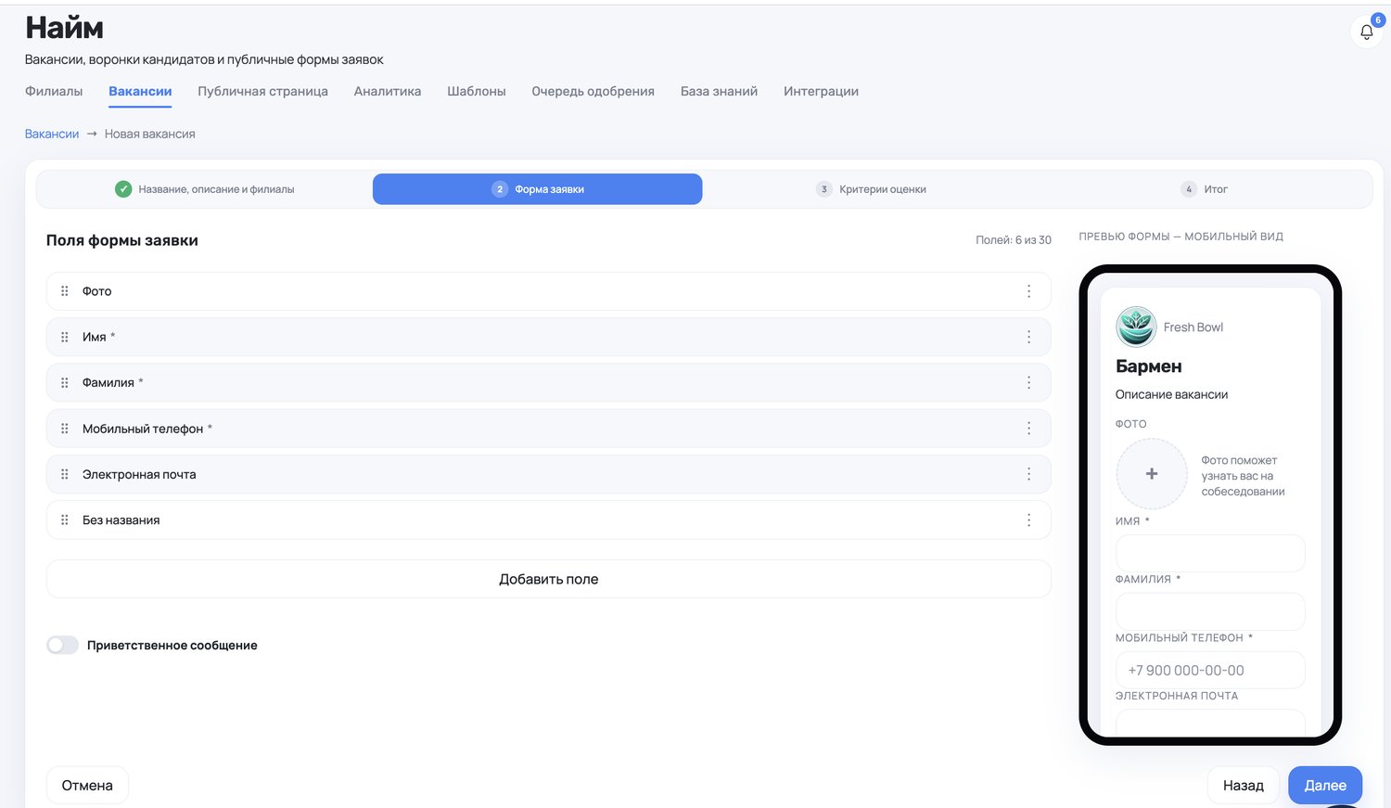The width and height of the screenshot is (1391, 808).
Task: Open three-dot menu for Электронная почта
Action: 1028,474
